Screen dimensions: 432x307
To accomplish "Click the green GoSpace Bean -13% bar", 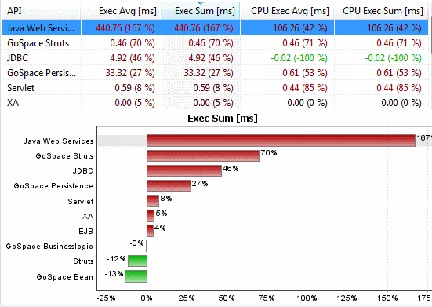I will [136, 276].
